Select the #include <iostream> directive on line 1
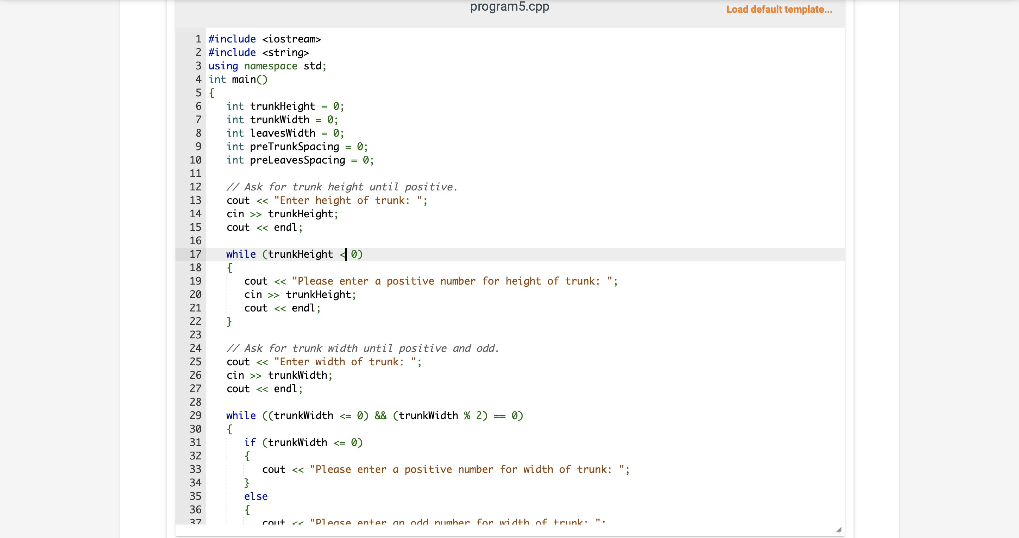1019x538 pixels. pyautogui.click(x=264, y=39)
